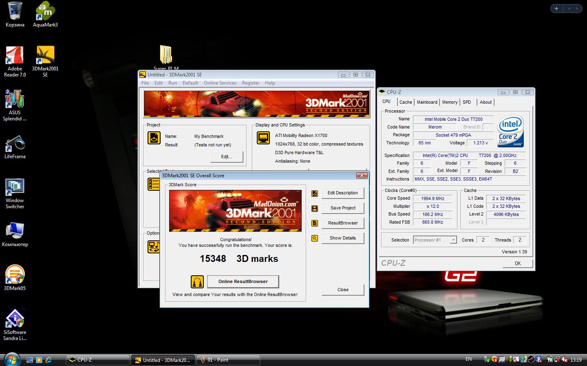The height and width of the screenshot is (366, 587).
Task: Click the 15348 3D marks score text
Action: (x=239, y=259)
